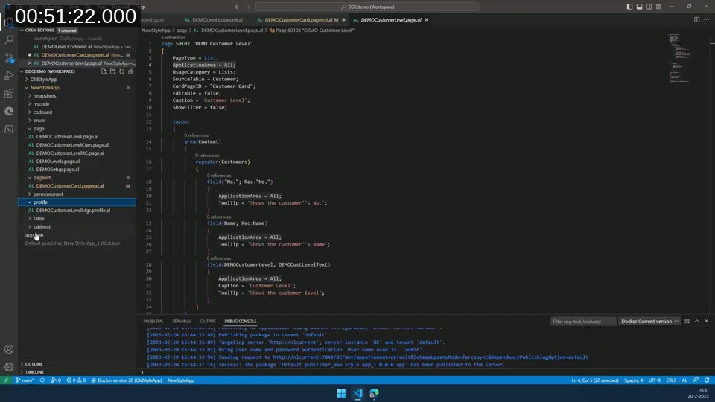Maximize the panel with up chevron

pos(697,322)
